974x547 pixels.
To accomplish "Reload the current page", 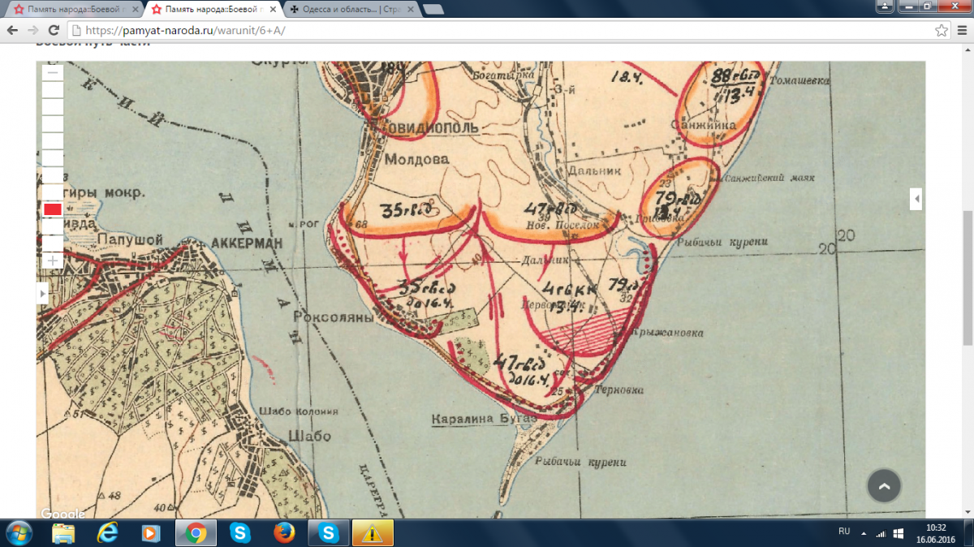I will pyautogui.click(x=54, y=30).
